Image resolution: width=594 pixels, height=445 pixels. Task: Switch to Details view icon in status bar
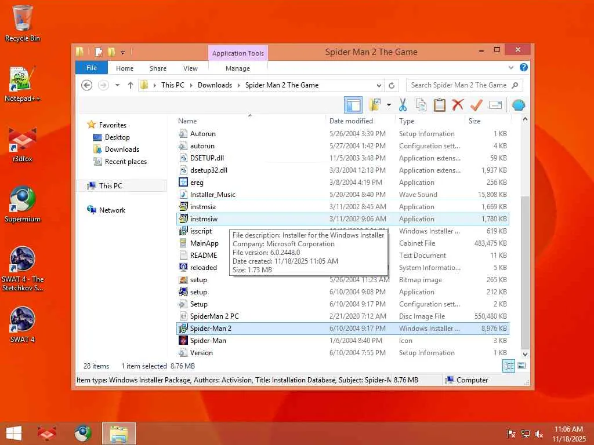[508, 366]
